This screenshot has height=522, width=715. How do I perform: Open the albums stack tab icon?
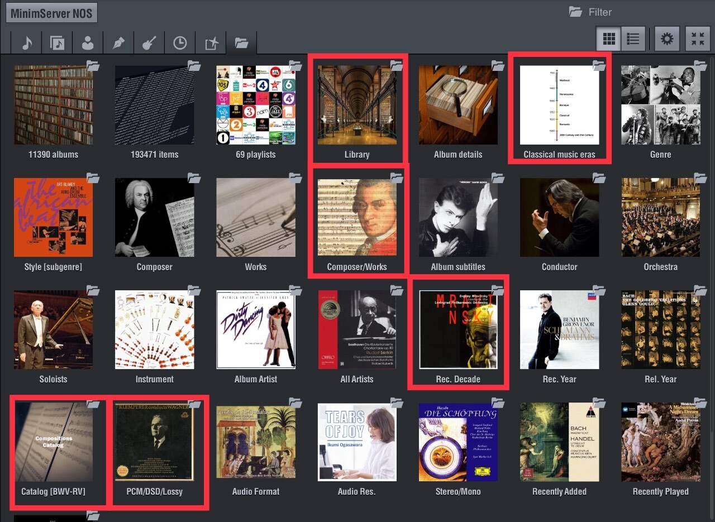click(x=57, y=42)
